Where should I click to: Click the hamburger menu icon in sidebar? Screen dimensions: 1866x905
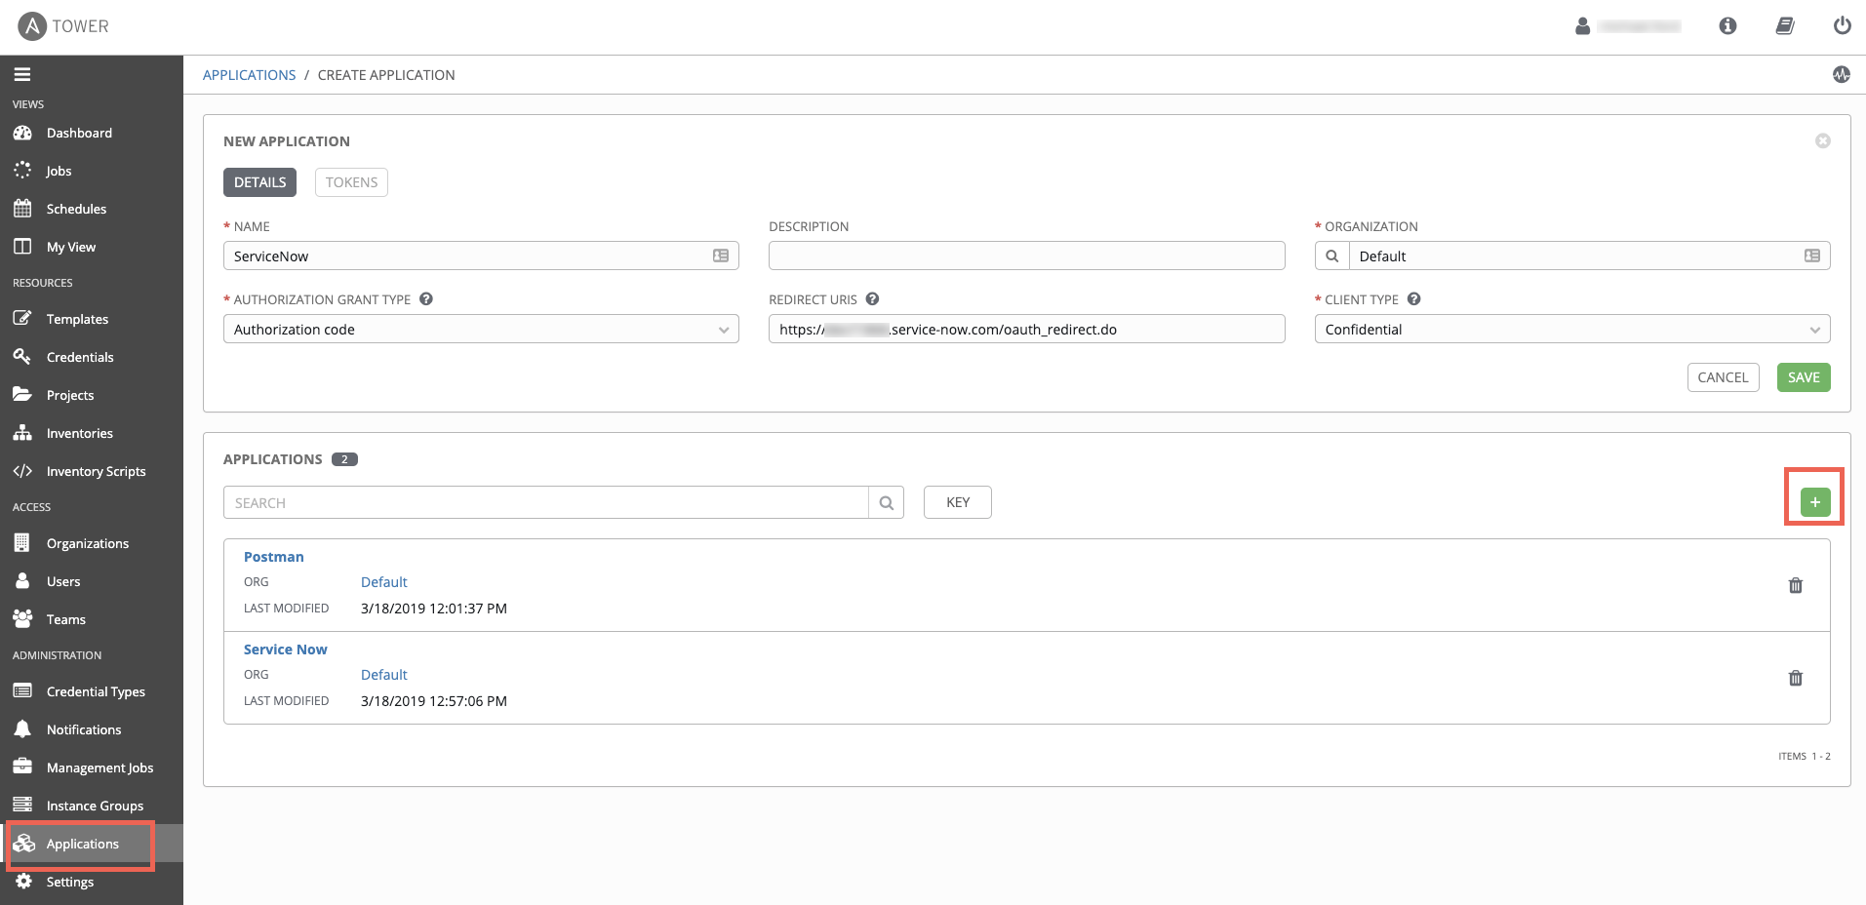(22, 74)
